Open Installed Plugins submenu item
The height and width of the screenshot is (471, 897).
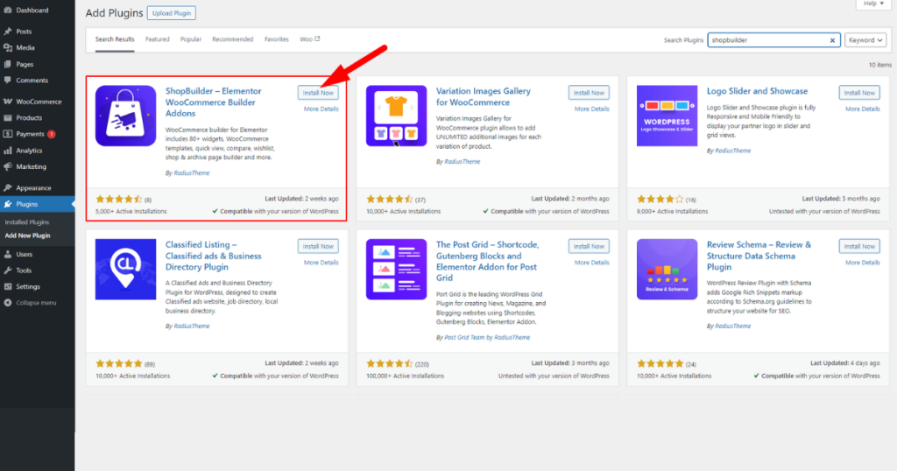pos(27,222)
